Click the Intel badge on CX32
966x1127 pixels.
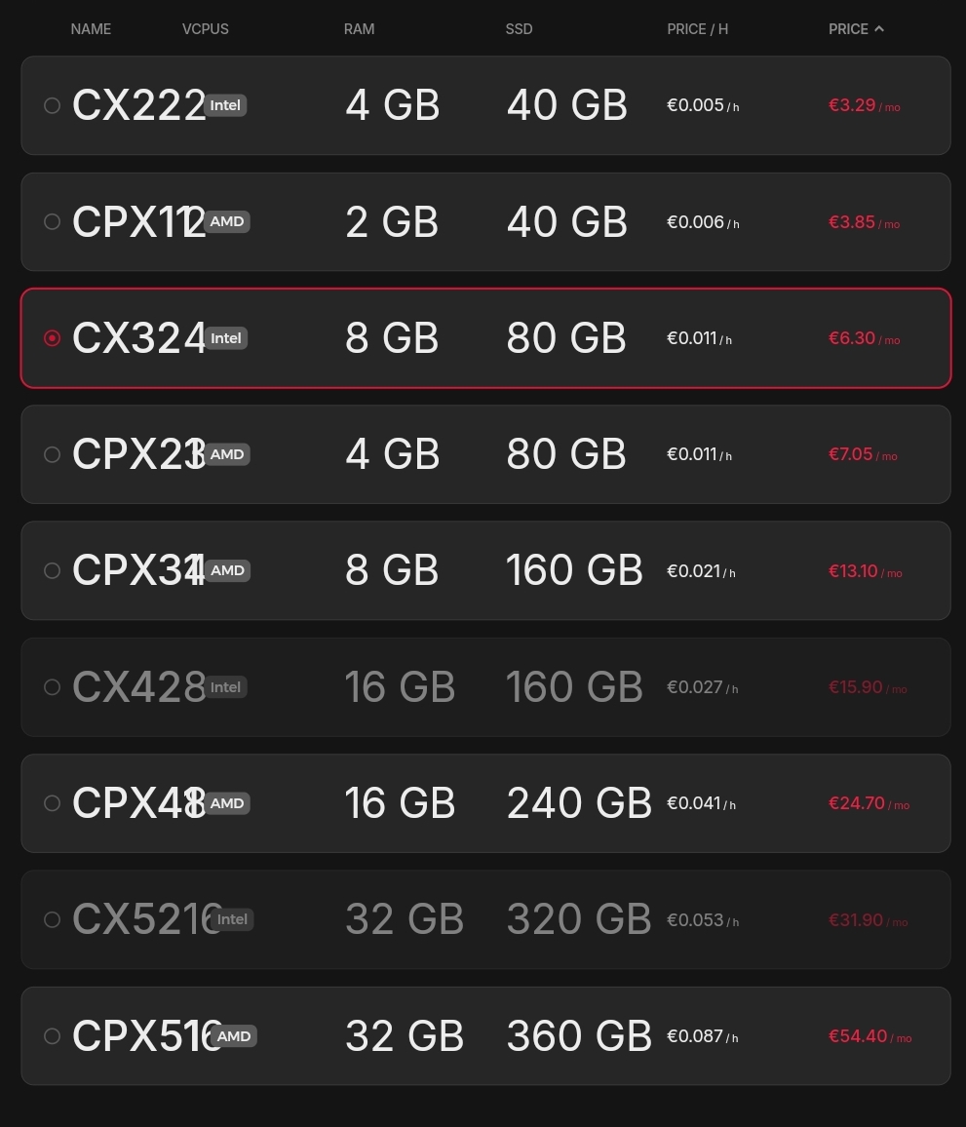(226, 338)
